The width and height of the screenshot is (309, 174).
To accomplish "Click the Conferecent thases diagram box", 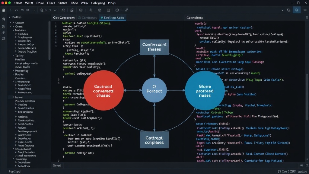I will (154, 47).
